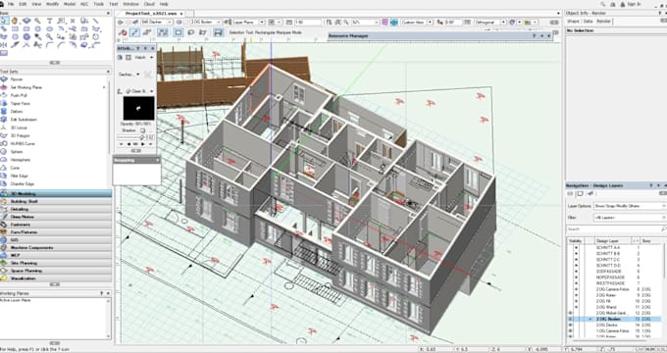The width and height of the screenshot is (667, 353).
Task: Select the Chamfer Edge tool
Action: coord(23,184)
